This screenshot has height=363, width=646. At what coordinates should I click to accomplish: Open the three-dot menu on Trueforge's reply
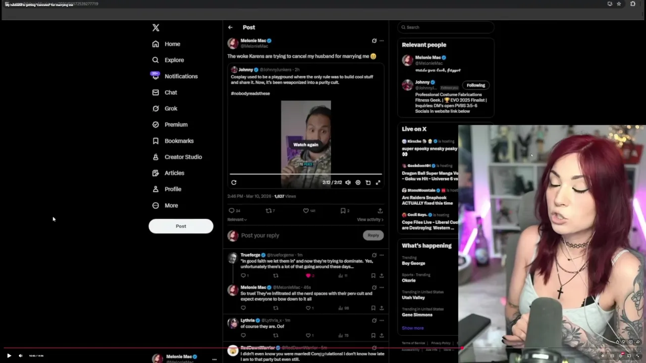tap(382, 255)
